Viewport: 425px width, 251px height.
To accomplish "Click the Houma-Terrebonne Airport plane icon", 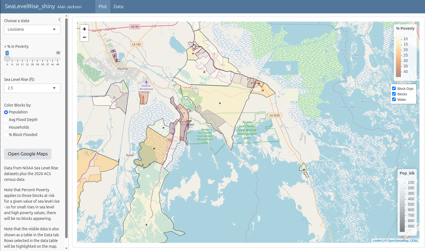I will click(x=146, y=81).
